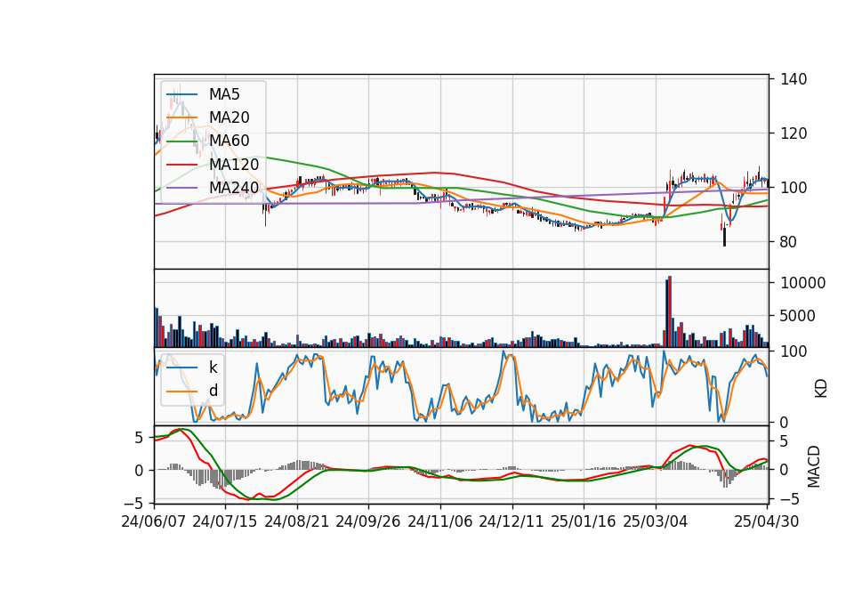The image size is (854, 614).
Task: Click the orange MA20 legend line sample
Action: point(181,117)
